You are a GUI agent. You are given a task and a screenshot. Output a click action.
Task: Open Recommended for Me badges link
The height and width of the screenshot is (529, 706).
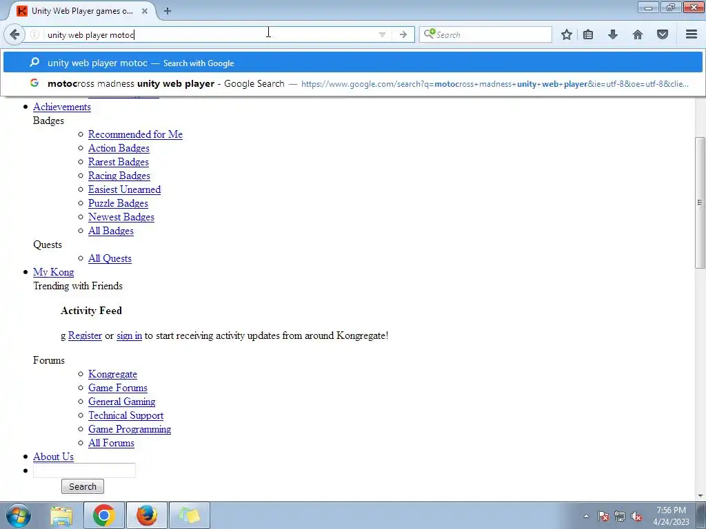click(135, 134)
